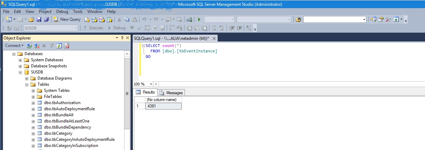425x150 pixels.
Task: Open the Toolbox wrench icon
Action: click(388, 19)
